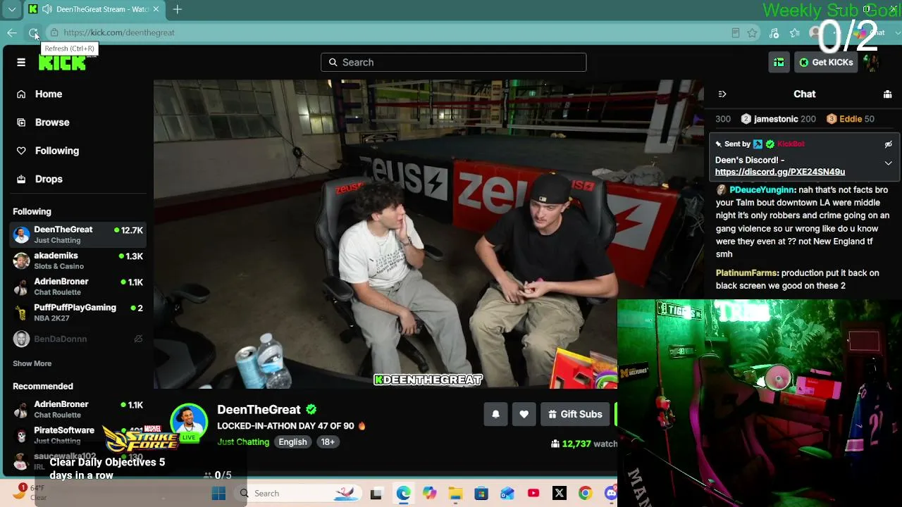Open the Windows Start menu
This screenshot has height=507, width=902.
click(x=218, y=494)
